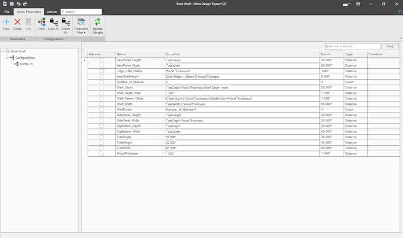This screenshot has width=403, height=238.
Task: Click the undo arrow in title bar
Action: [18, 4]
